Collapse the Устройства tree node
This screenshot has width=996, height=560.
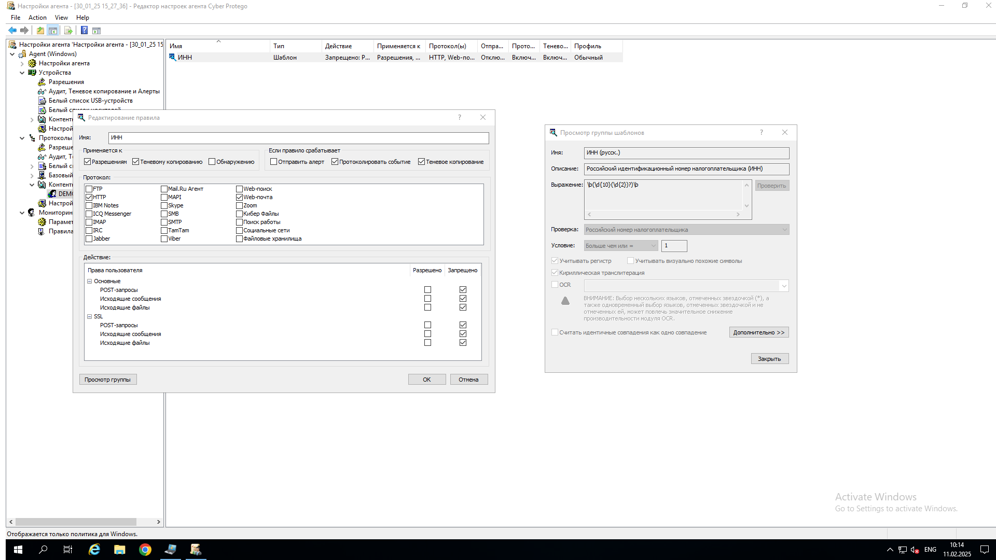point(22,73)
